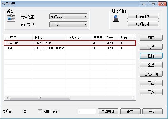Click the scrollbar left arrow
Image resolution: width=168 pixels, height=119 pixels.
pyautogui.click(x=7, y=98)
